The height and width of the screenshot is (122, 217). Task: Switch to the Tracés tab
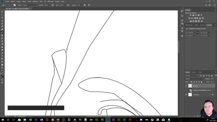pos(200,72)
